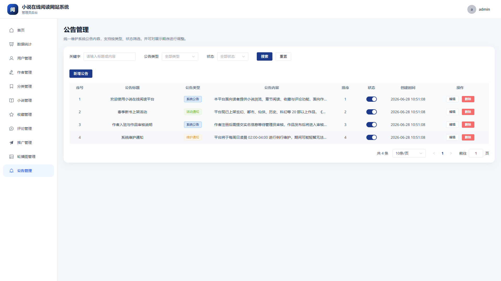Open 轮播图管理 menu item

point(28,157)
